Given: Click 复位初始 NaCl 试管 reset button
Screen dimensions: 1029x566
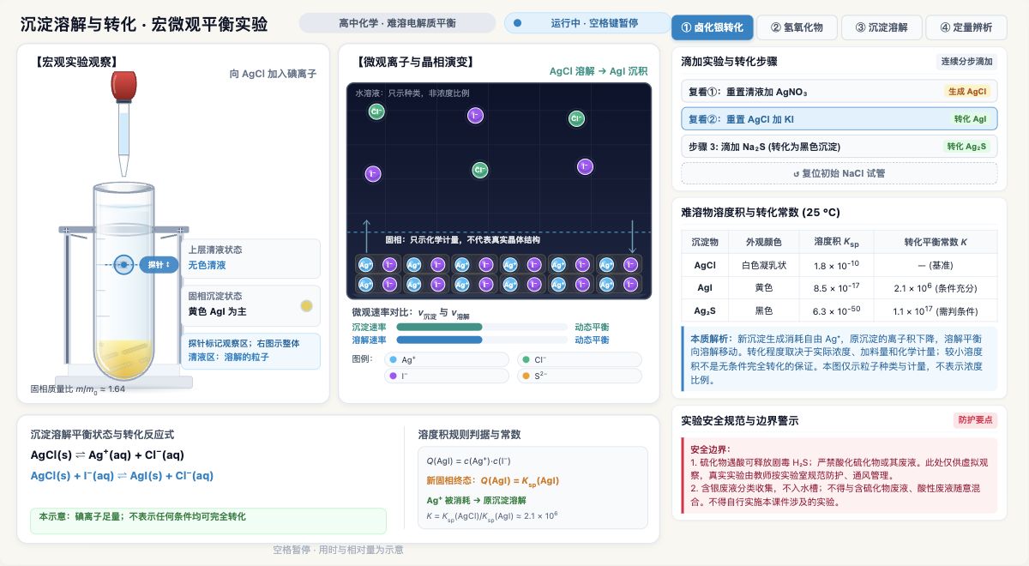Looking at the screenshot, I should pyautogui.click(x=839, y=173).
